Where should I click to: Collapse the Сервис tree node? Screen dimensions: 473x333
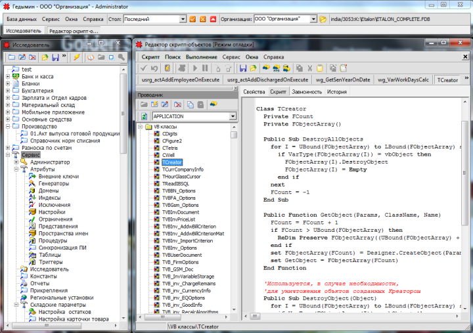pos(7,154)
